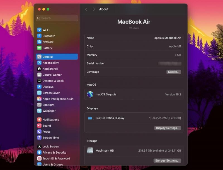Click the Accessibility icon

pyautogui.click(x=39, y=63)
